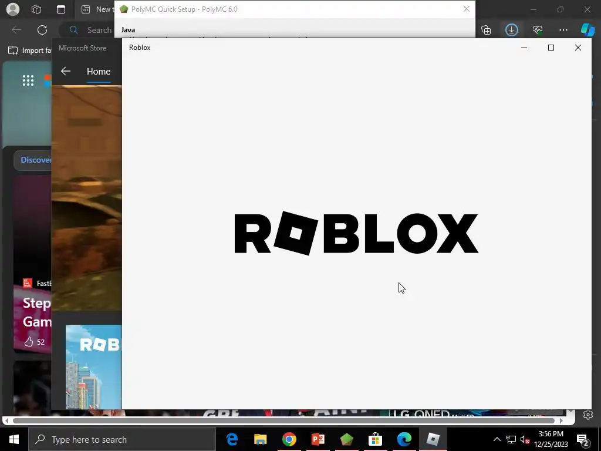The height and width of the screenshot is (451, 601).
Task: Click the Roblox icon on the taskbar
Action: [433, 439]
